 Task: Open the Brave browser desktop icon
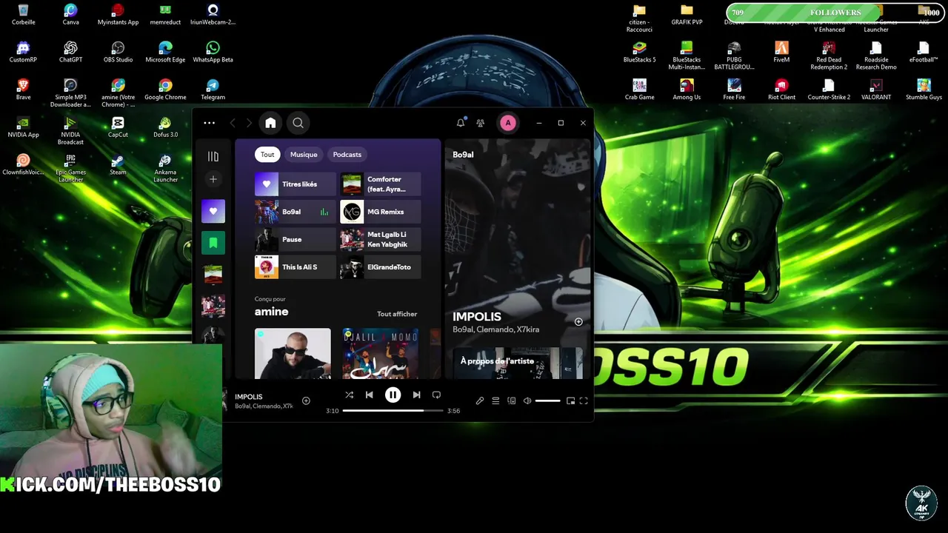pos(23,90)
